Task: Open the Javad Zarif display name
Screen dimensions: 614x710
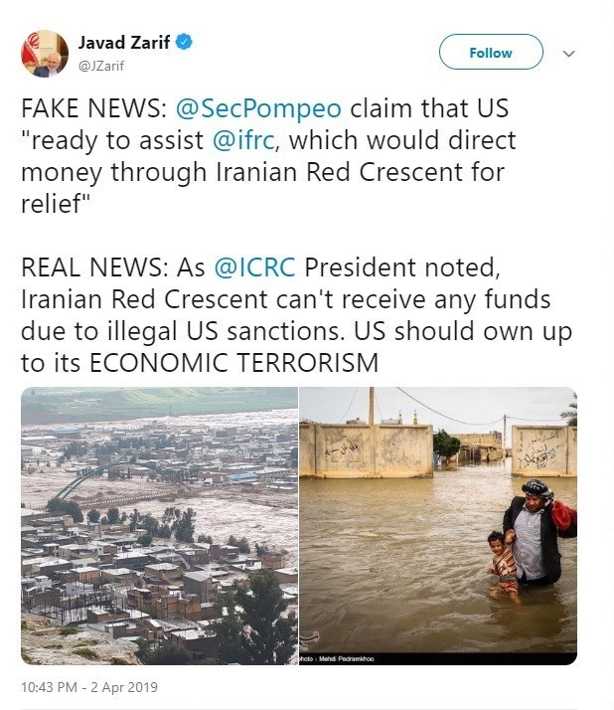Action: tap(124, 42)
